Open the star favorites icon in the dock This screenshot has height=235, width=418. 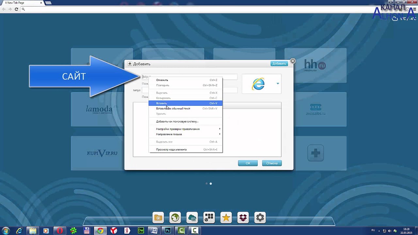[226, 218]
